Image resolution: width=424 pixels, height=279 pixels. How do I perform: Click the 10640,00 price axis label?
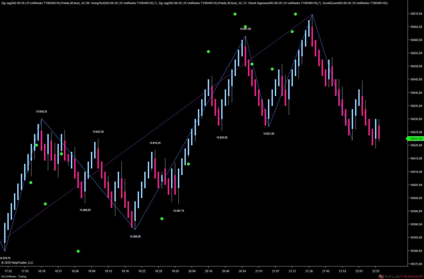click(416, 93)
